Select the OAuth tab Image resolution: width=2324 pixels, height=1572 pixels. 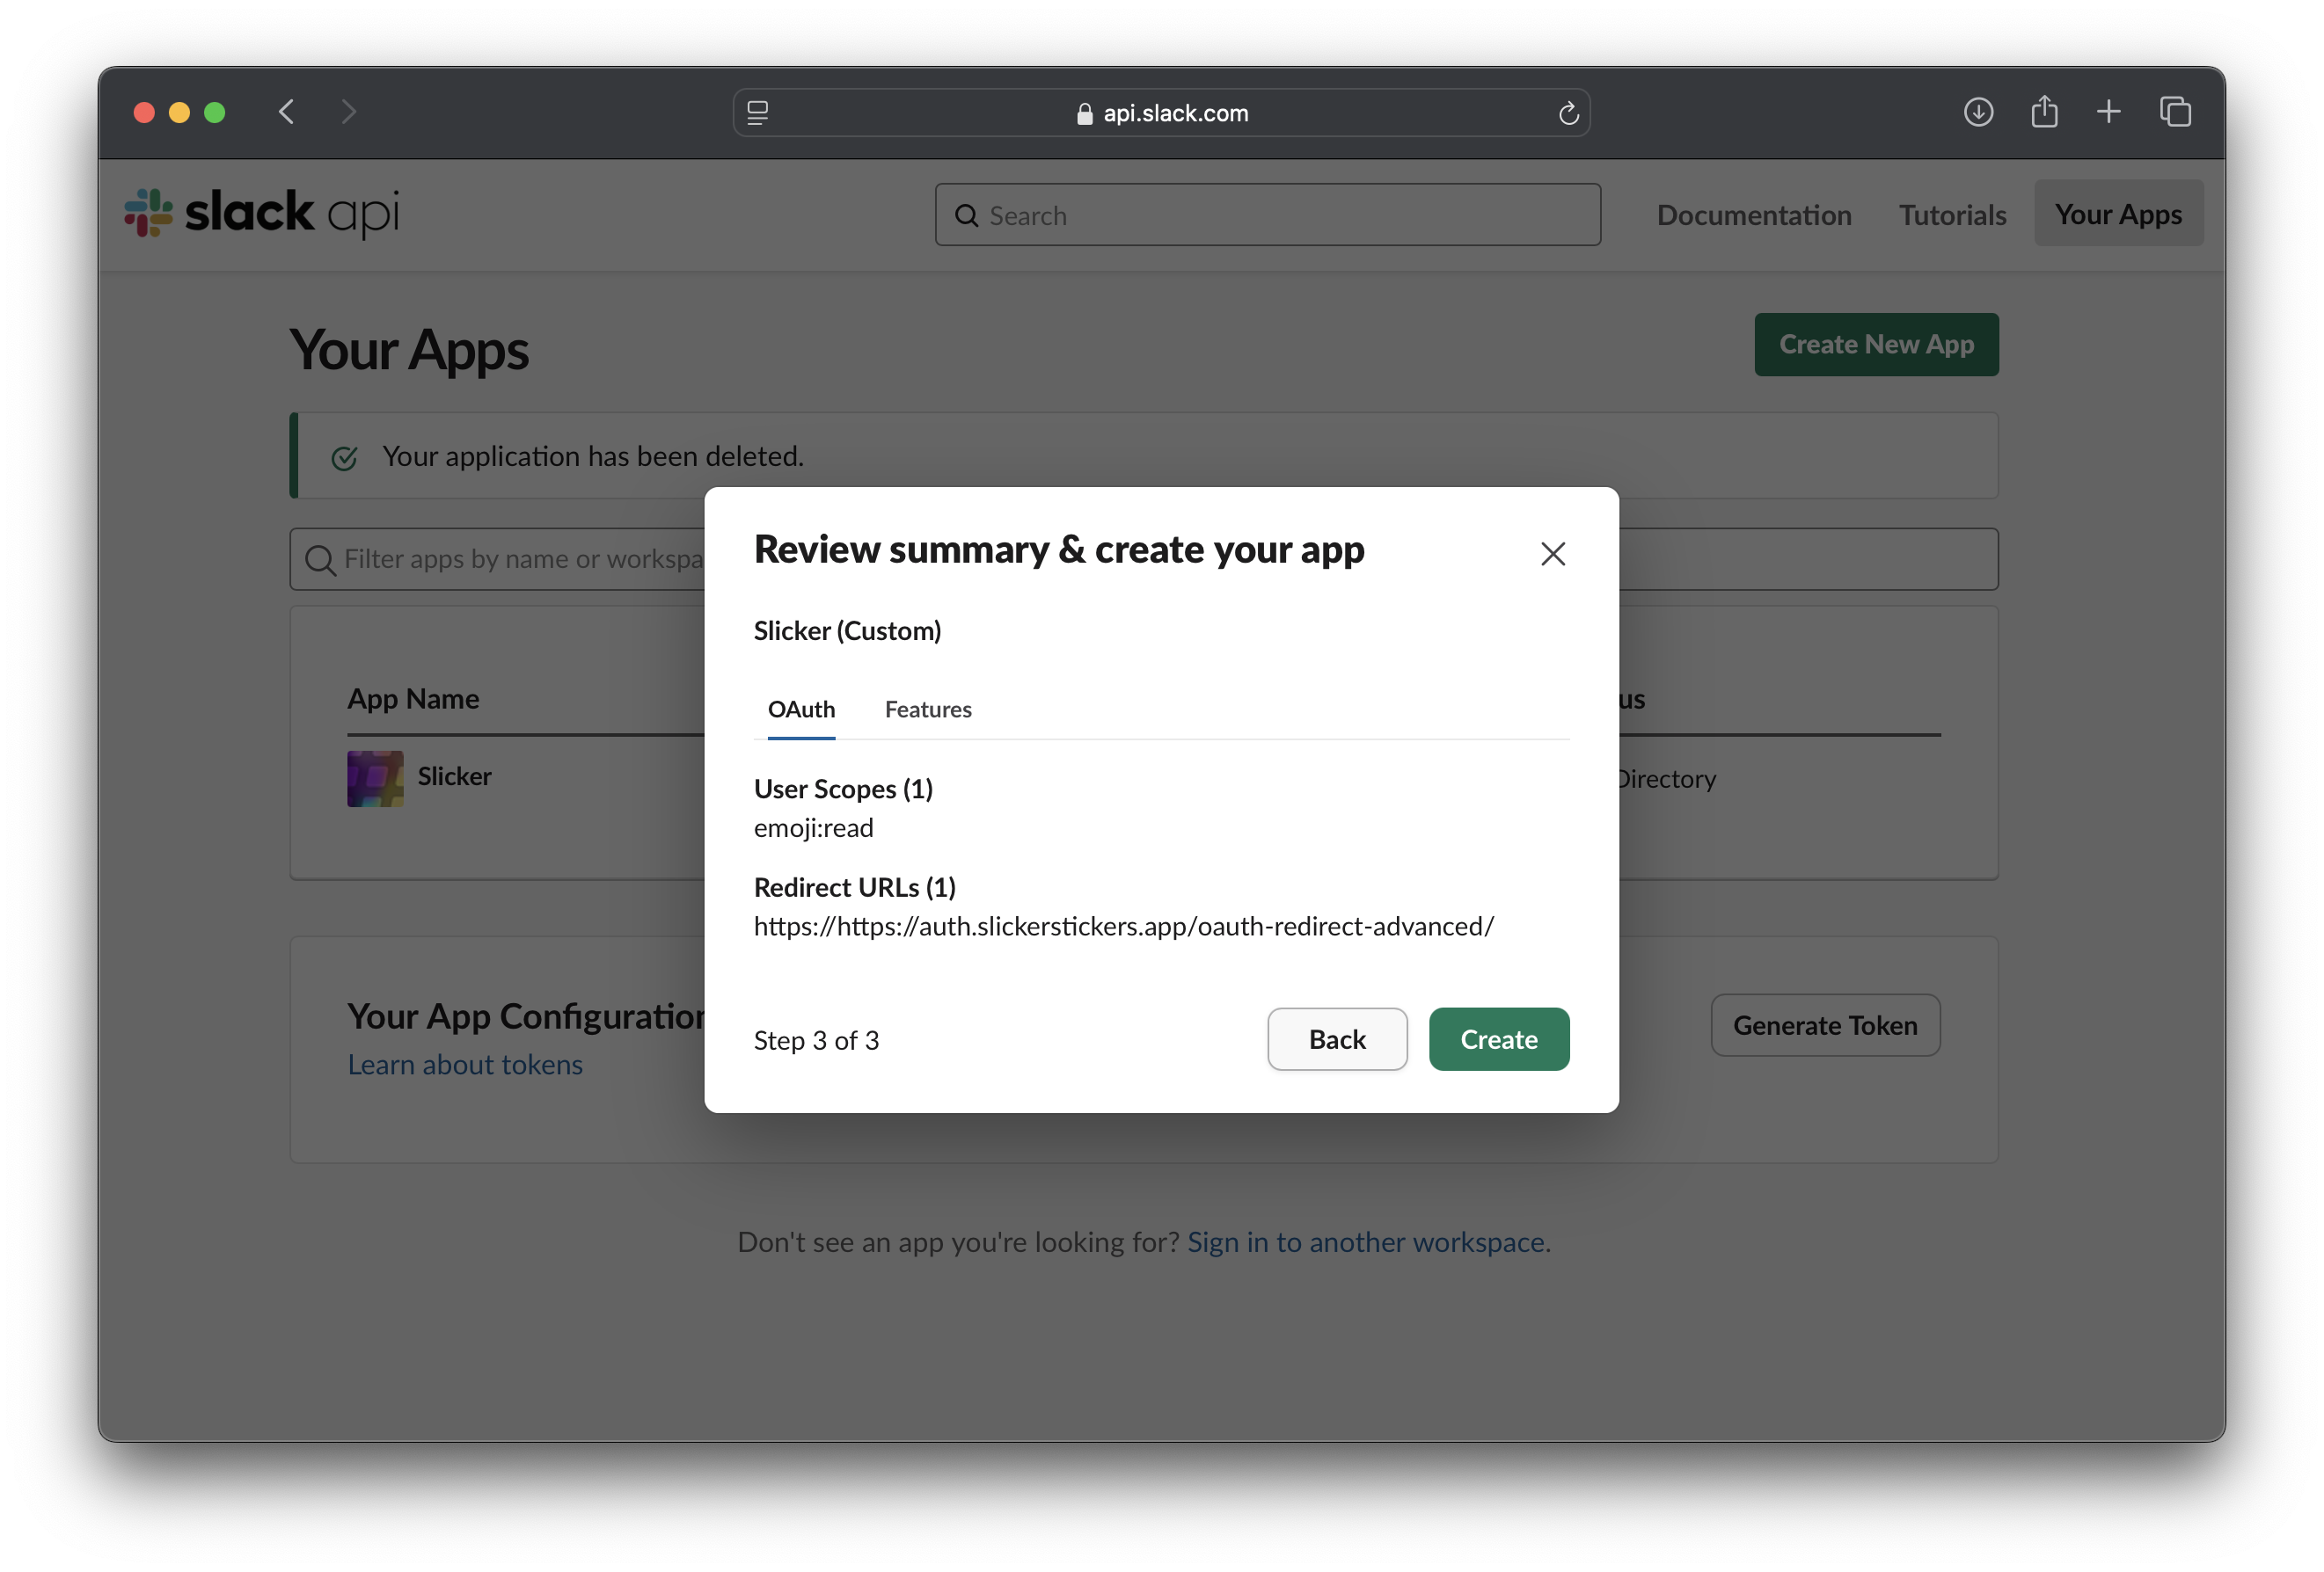pos(801,710)
